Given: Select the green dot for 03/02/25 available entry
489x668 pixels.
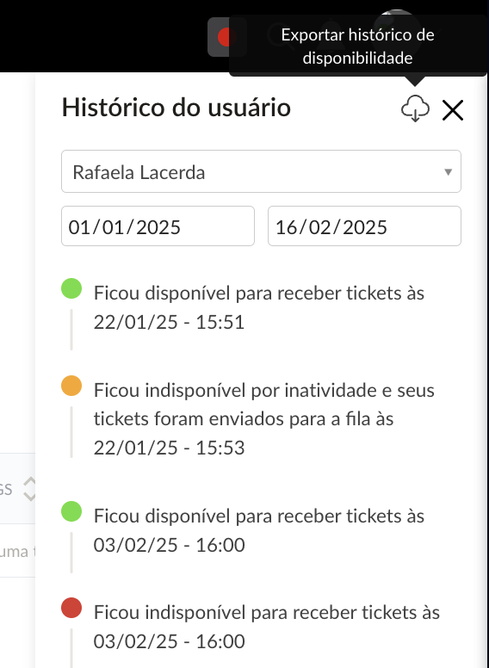Looking at the screenshot, I should coord(71,511).
